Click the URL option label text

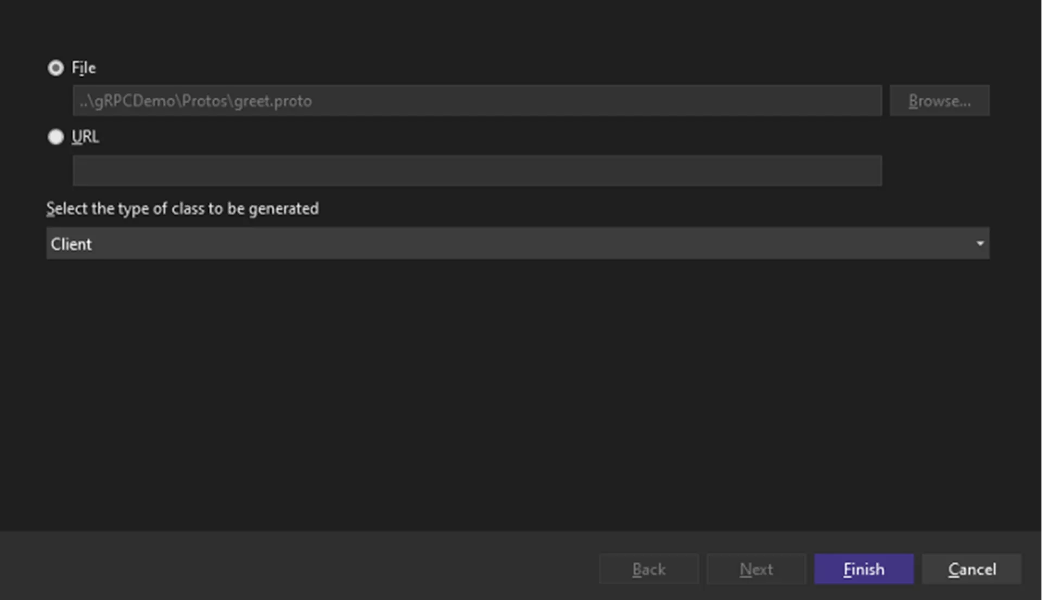(85, 137)
